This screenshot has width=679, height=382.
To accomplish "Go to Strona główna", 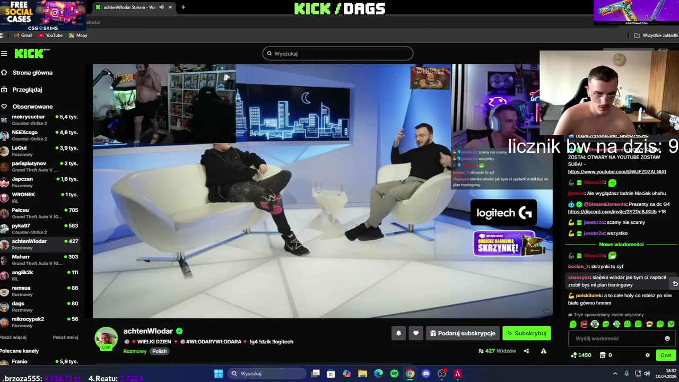I will tap(32, 73).
